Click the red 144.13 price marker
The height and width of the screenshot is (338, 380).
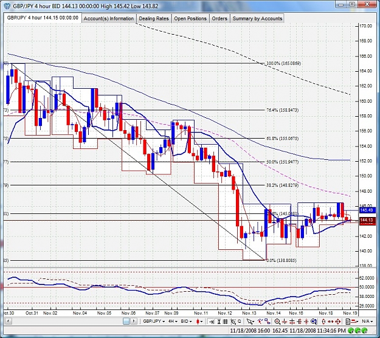[x=367, y=220]
